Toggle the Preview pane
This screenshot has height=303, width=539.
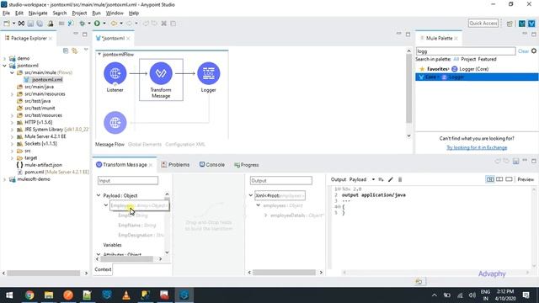pyautogui.click(x=526, y=179)
